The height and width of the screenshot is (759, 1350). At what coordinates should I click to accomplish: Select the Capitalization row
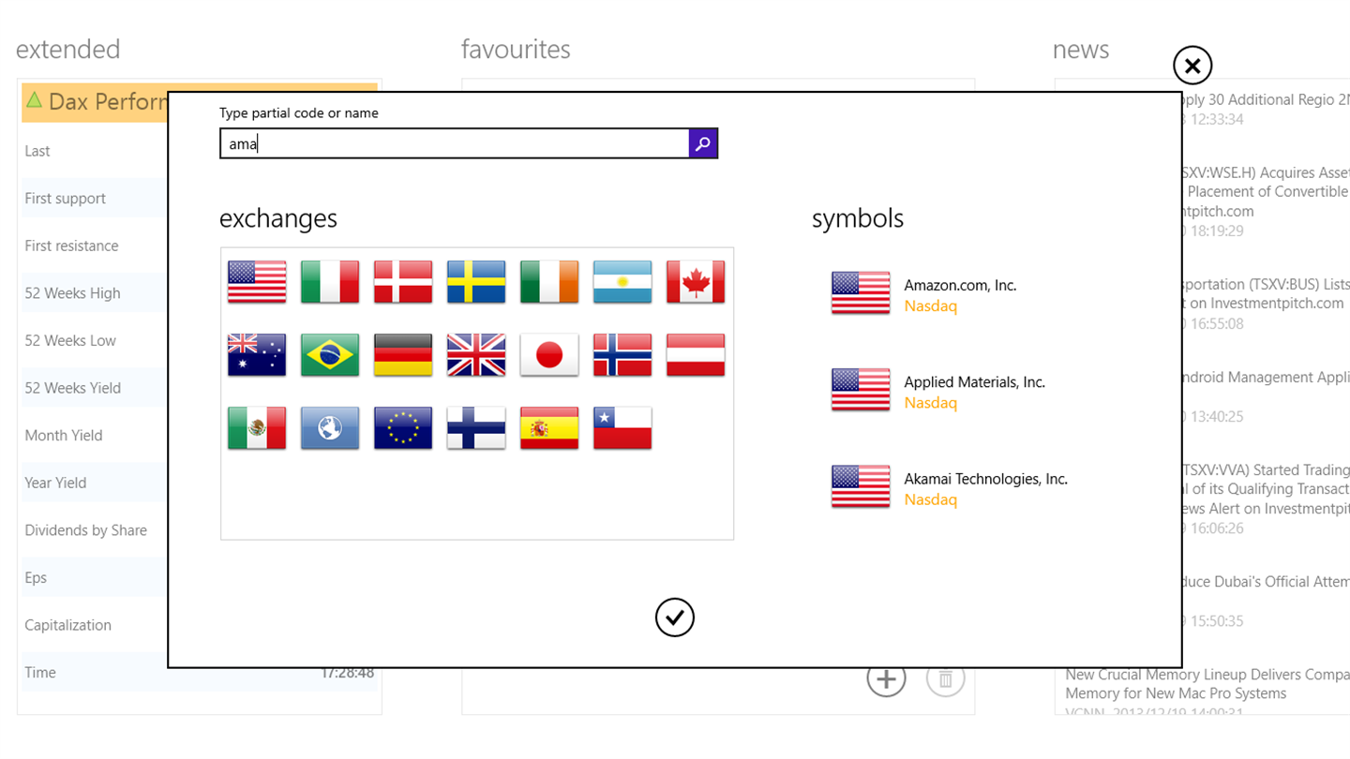[95, 625]
